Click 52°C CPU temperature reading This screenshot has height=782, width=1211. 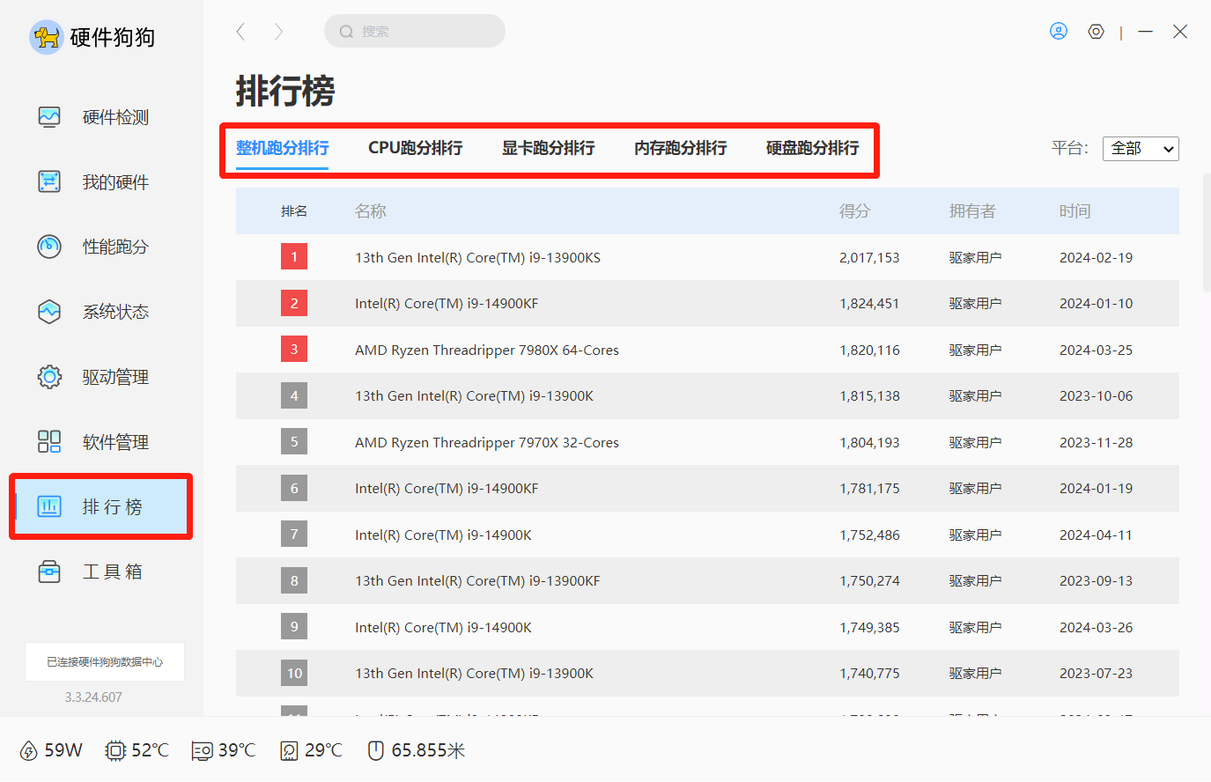pyautogui.click(x=150, y=750)
